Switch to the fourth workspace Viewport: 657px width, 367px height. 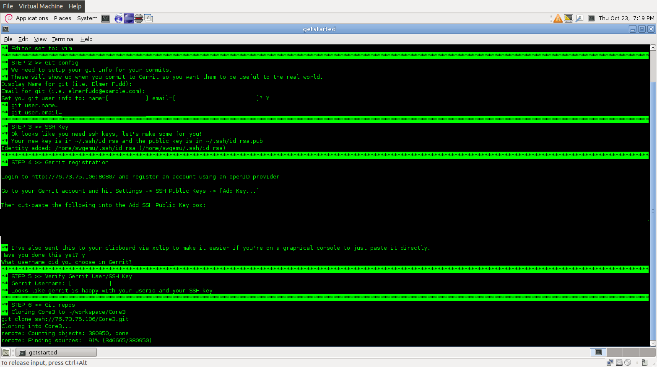tap(647, 352)
